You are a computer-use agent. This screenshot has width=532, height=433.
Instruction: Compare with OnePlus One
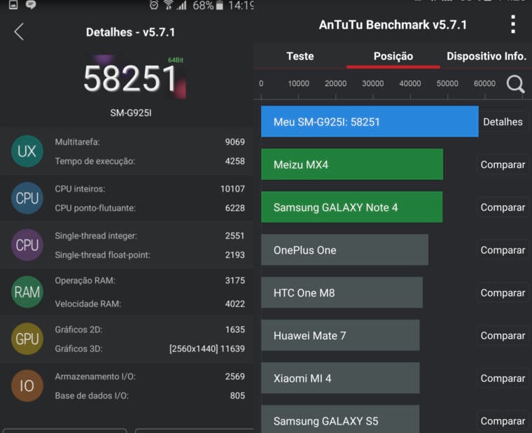pyautogui.click(x=503, y=250)
